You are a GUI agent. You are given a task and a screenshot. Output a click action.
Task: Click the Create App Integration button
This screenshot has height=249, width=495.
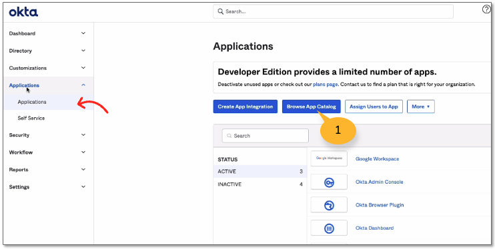coord(245,107)
